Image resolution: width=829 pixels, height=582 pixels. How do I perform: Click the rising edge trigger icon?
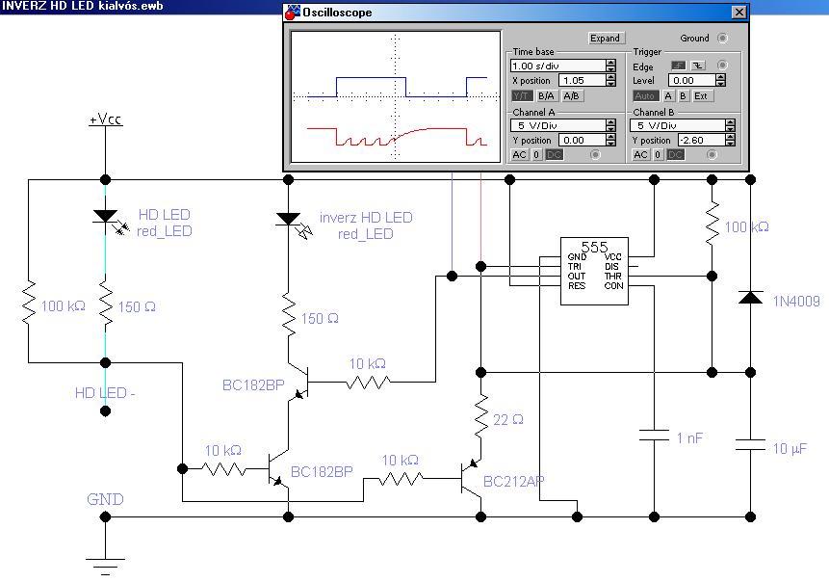tap(679, 66)
